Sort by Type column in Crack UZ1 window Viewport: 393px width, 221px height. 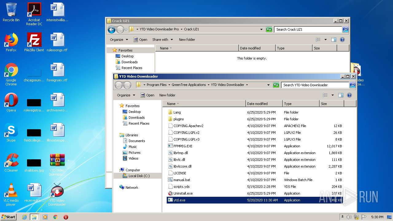click(x=294, y=48)
